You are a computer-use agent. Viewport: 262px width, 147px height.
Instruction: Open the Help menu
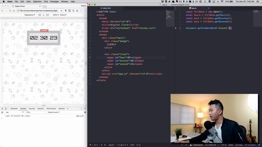pyautogui.click(x=72, y=2)
